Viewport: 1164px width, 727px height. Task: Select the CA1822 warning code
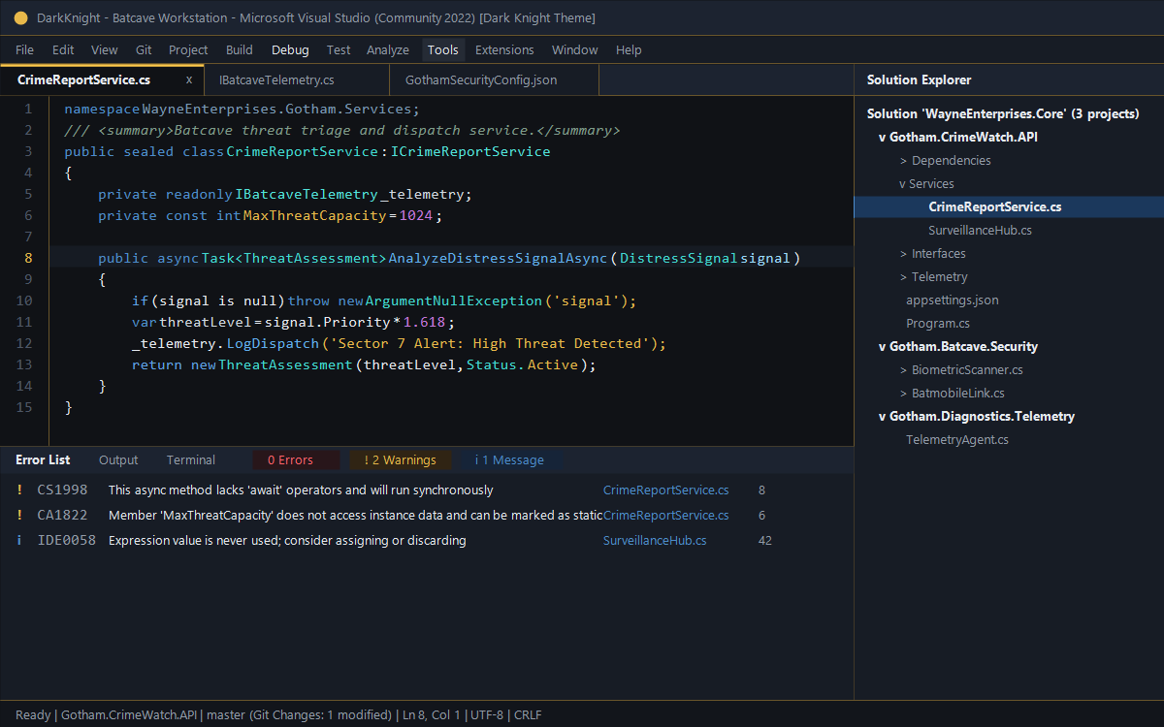coord(62,516)
